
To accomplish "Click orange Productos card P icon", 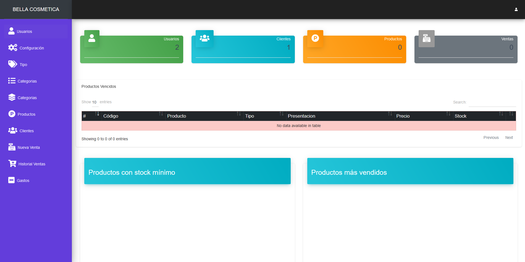I will pyautogui.click(x=315, y=38).
